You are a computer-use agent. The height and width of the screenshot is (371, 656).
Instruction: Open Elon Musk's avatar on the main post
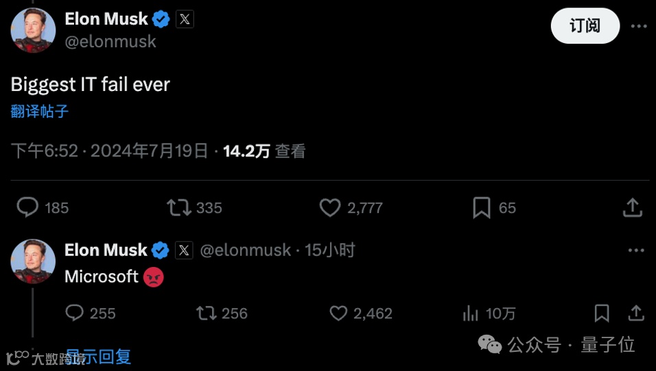(x=33, y=31)
